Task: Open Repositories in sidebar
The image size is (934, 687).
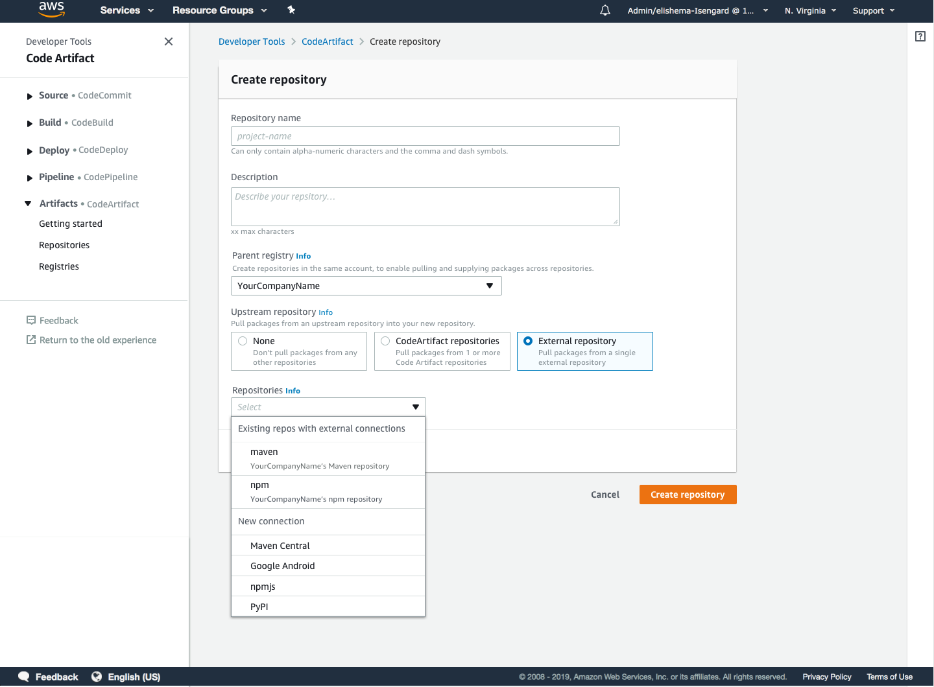Action: pyautogui.click(x=64, y=245)
